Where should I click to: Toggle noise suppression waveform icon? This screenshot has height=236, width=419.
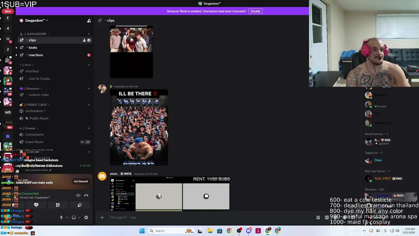78,195
